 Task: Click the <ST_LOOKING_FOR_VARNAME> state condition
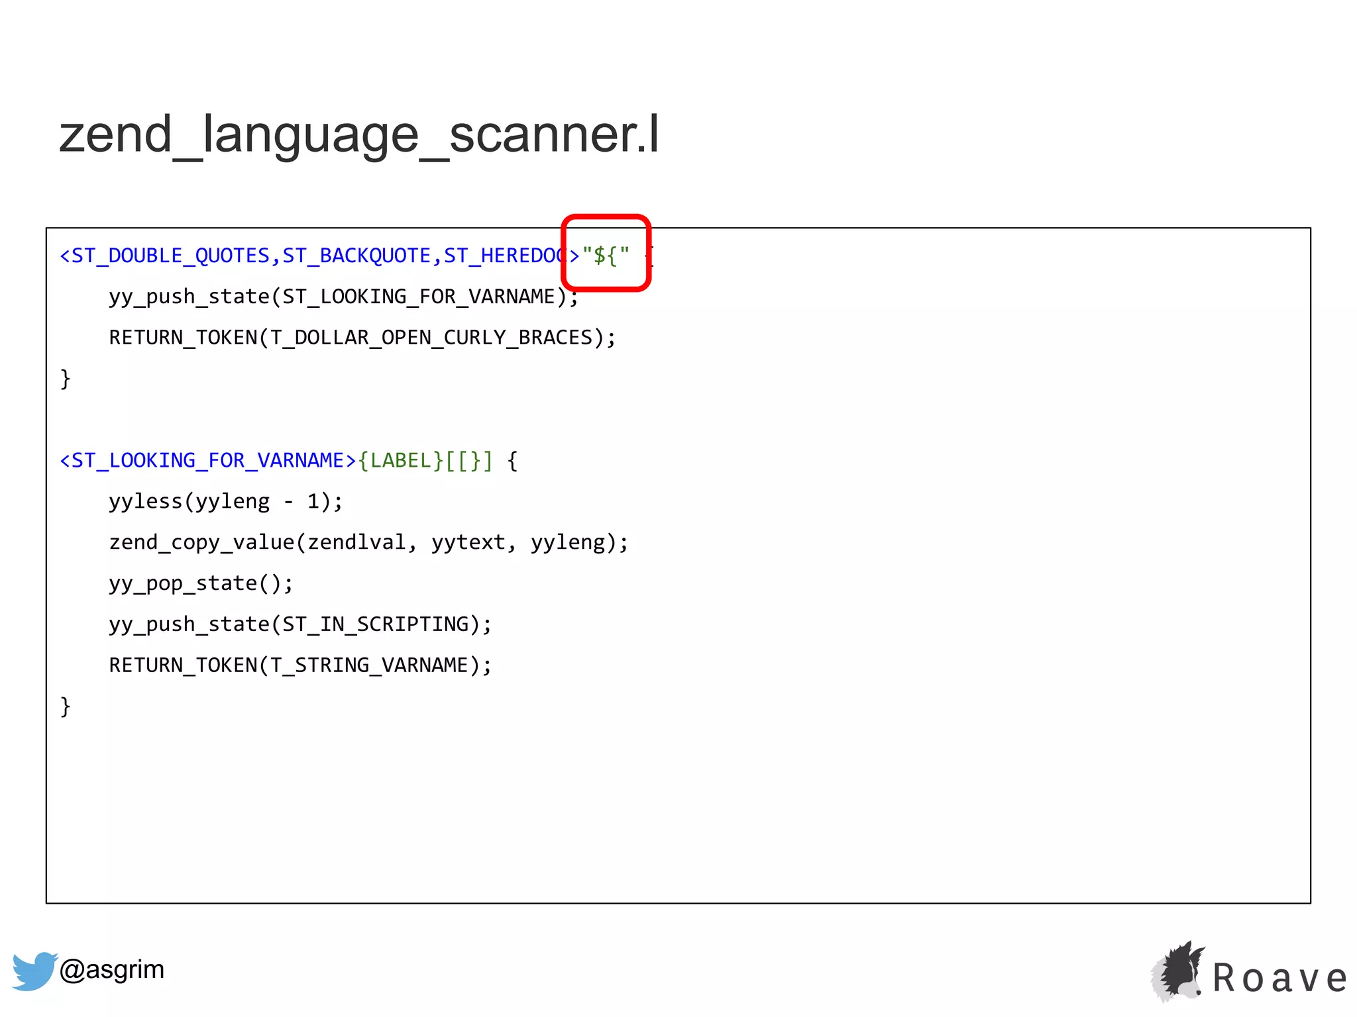[208, 460]
